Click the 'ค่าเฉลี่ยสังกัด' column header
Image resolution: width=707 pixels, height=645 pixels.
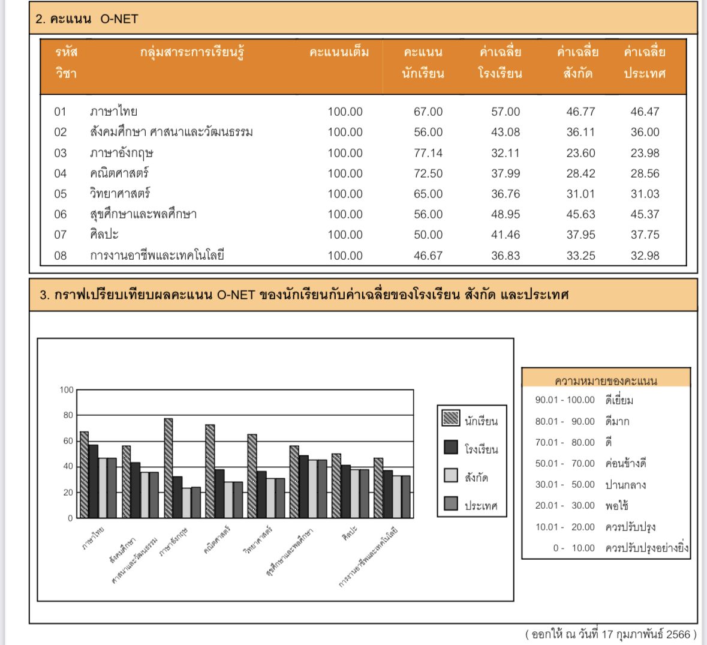(577, 62)
